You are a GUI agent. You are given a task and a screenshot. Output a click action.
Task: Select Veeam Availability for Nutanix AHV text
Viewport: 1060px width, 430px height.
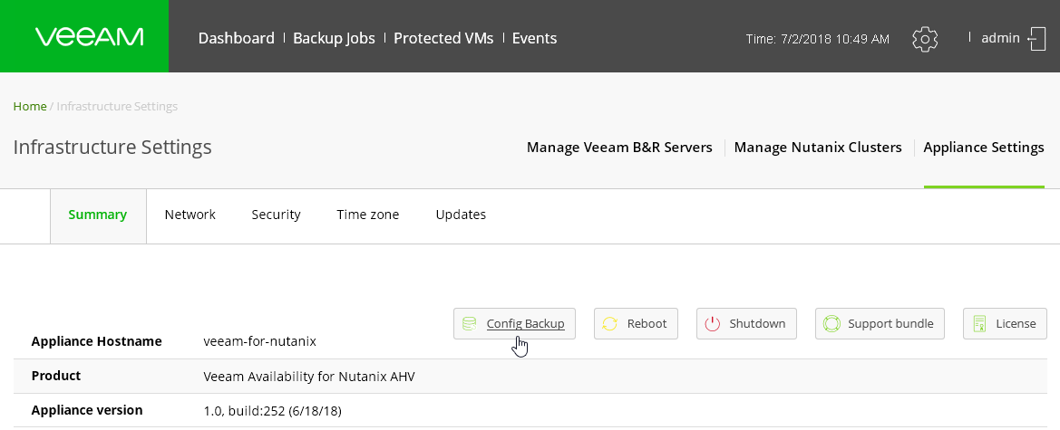(x=309, y=377)
